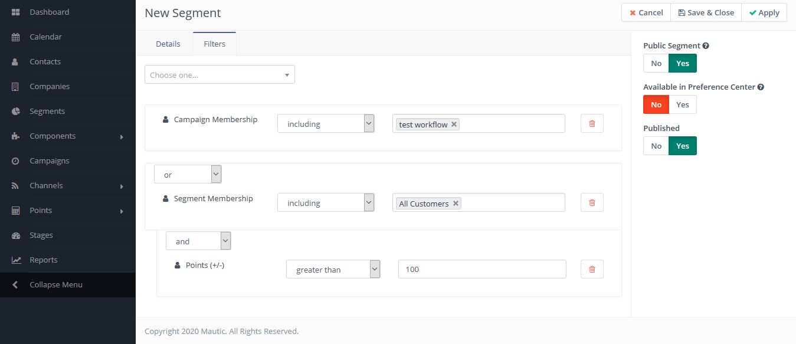796x344 pixels.
Task: Change the 'or' condition operator dropdown
Action: [x=188, y=175]
